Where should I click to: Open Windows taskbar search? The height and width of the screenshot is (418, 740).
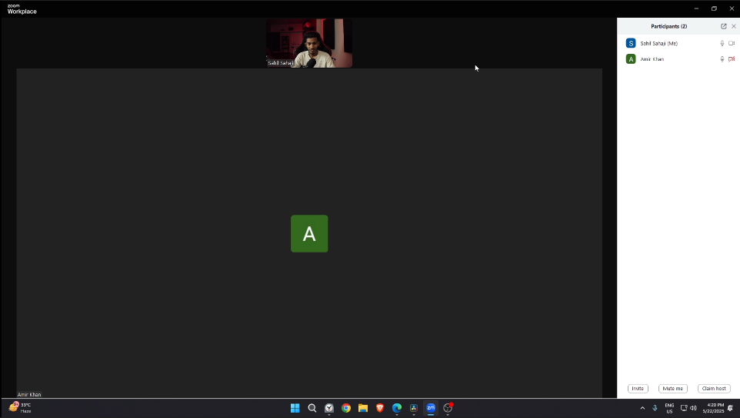[312, 408]
